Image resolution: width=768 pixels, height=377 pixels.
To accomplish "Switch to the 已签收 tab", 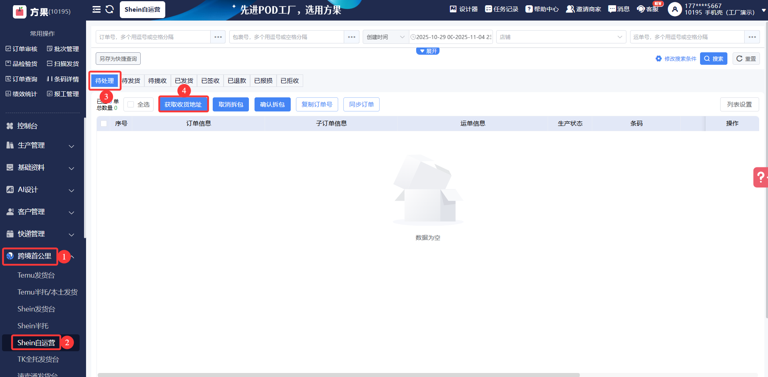I will pos(210,80).
